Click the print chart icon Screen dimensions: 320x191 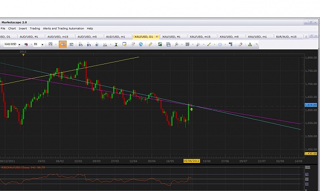pyautogui.click(x=168, y=44)
